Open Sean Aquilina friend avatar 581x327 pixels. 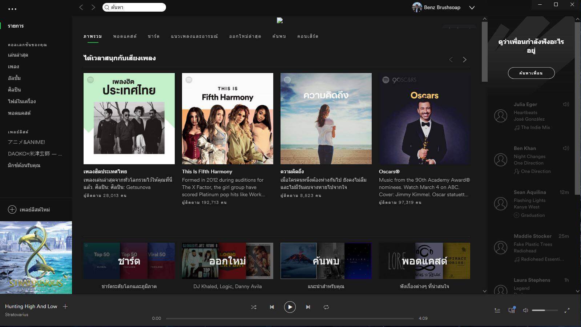[501, 204]
